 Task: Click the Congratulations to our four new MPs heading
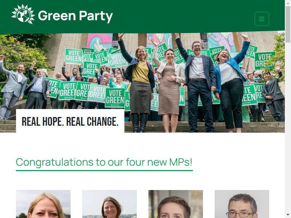pyautogui.click(x=104, y=162)
